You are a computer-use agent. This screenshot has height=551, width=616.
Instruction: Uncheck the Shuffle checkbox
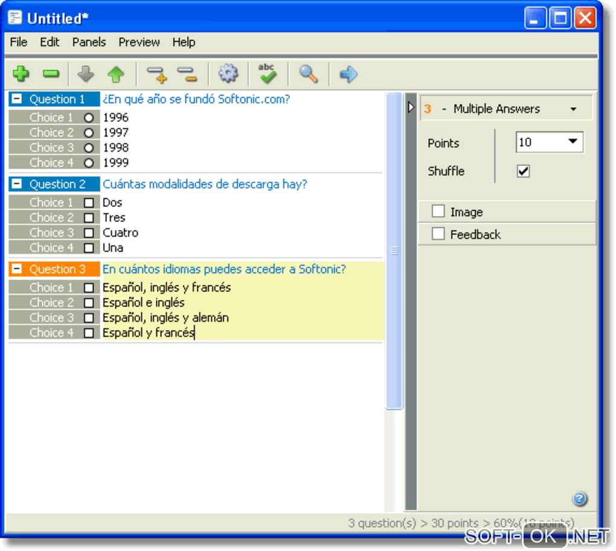pyautogui.click(x=523, y=171)
